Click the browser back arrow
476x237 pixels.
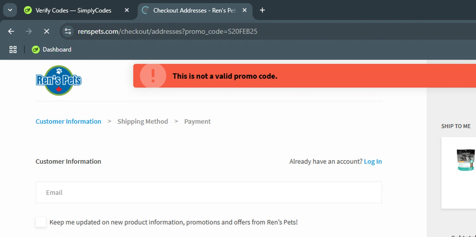pyautogui.click(x=11, y=31)
